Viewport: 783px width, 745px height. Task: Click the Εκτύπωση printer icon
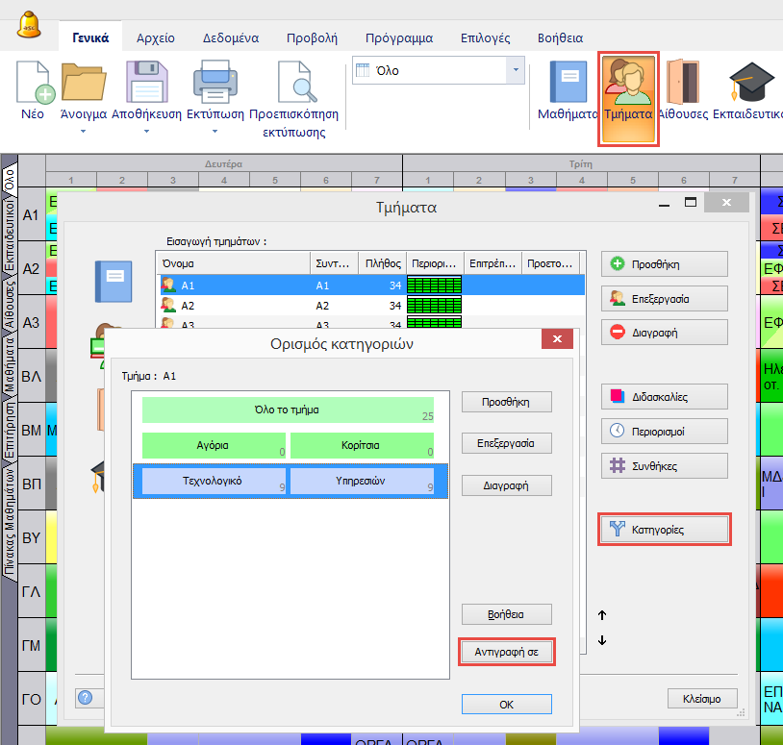[x=211, y=83]
